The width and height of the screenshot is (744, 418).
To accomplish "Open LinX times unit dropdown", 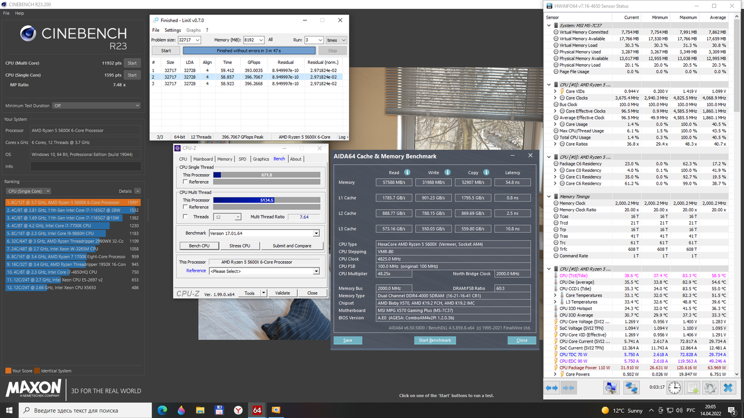I will pyautogui.click(x=336, y=40).
